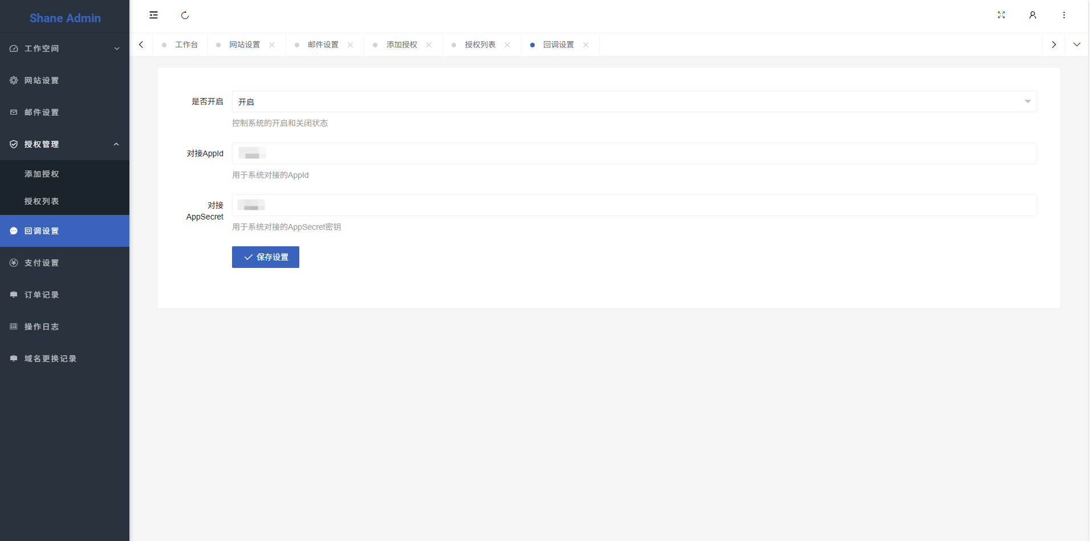Open the three-dot more options menu
Viewport: 1090px width, 541px height.
click(1064, 15)
